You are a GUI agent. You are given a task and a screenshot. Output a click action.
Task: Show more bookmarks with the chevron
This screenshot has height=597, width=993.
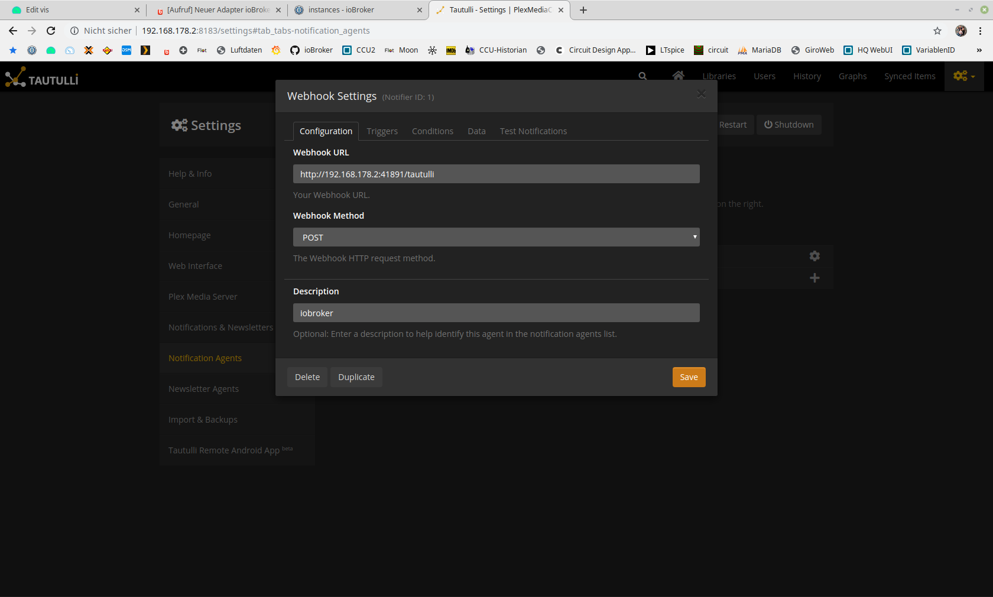[x=979, y=50]
